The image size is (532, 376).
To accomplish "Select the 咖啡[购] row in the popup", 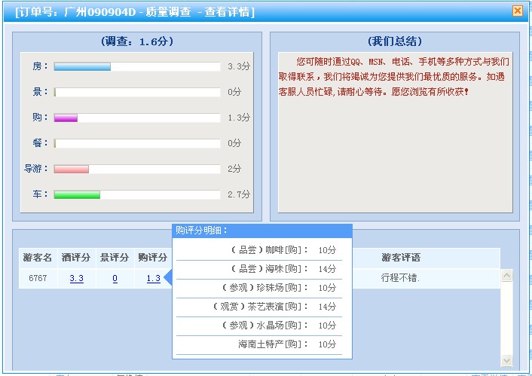I will pyautogui.click(x=258, y=250).
